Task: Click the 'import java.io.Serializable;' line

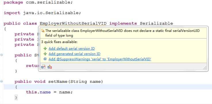Action: tap(42, 13)
